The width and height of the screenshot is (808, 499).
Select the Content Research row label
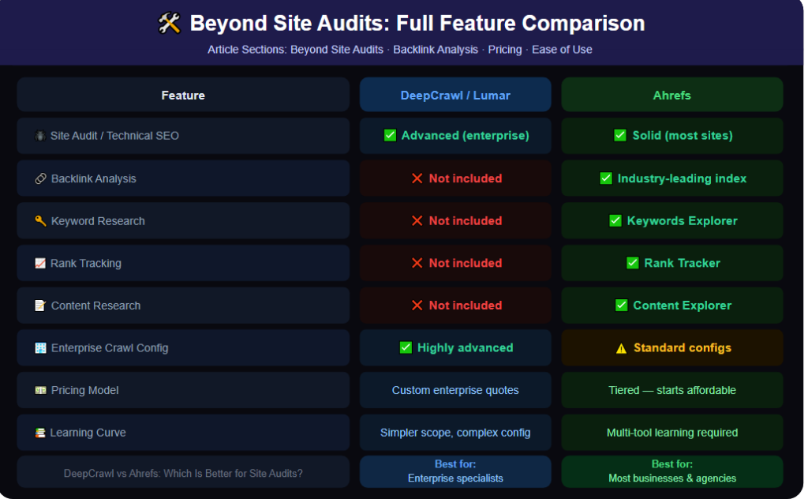coord(95,306)
